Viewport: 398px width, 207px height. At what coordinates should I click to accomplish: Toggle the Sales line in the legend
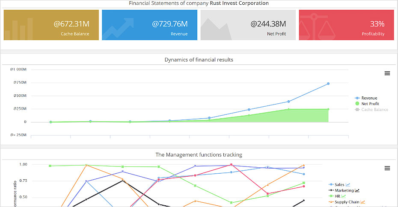[339, 185]
